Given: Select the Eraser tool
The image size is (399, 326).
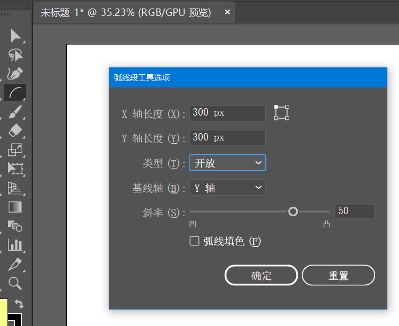Looking at the screenshot, I should pos(15,130).
